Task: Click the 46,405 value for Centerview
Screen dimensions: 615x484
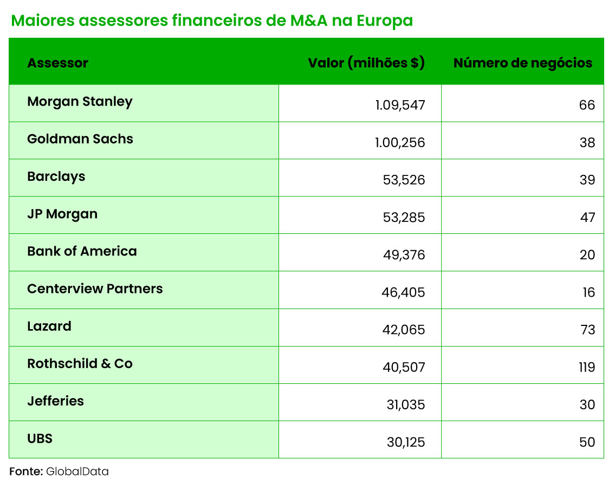Action: tap(403, 292)
